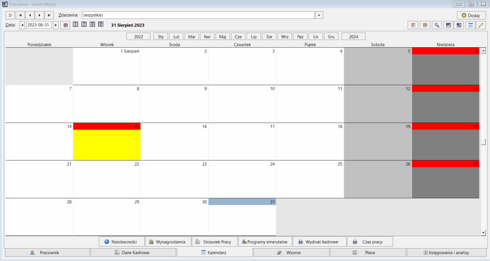Image resolution: width=490 pixels, height=261 pixels.
Task: Jump to the Wrz month button
Action: coord(285,36)
